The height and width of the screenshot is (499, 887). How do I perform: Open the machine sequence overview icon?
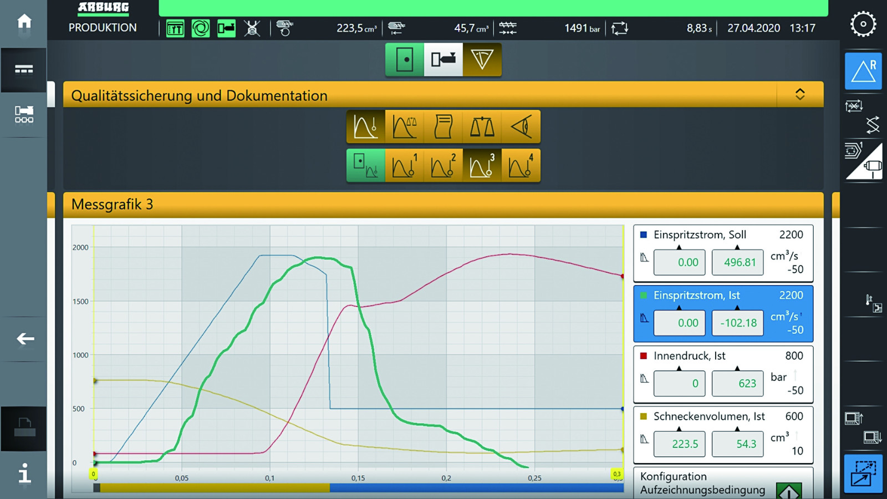click(24, 114)
